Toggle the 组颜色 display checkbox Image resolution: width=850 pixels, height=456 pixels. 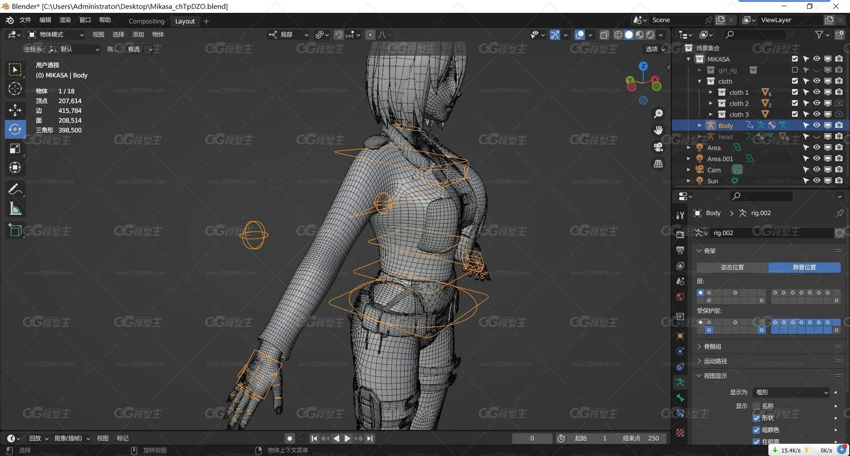756,430
